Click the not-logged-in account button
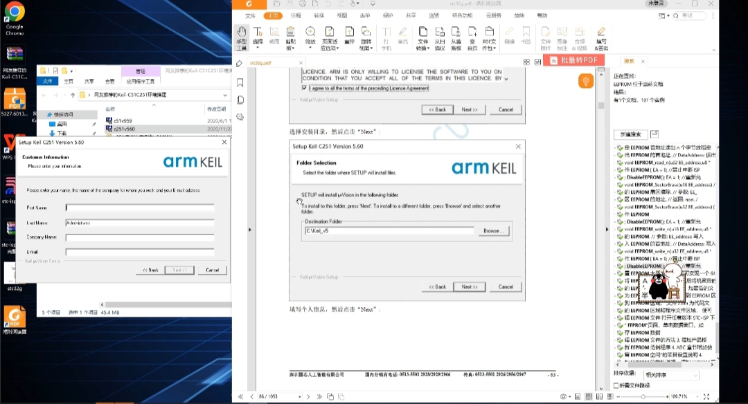Screen dimensions: 748x404 [657, 3]
